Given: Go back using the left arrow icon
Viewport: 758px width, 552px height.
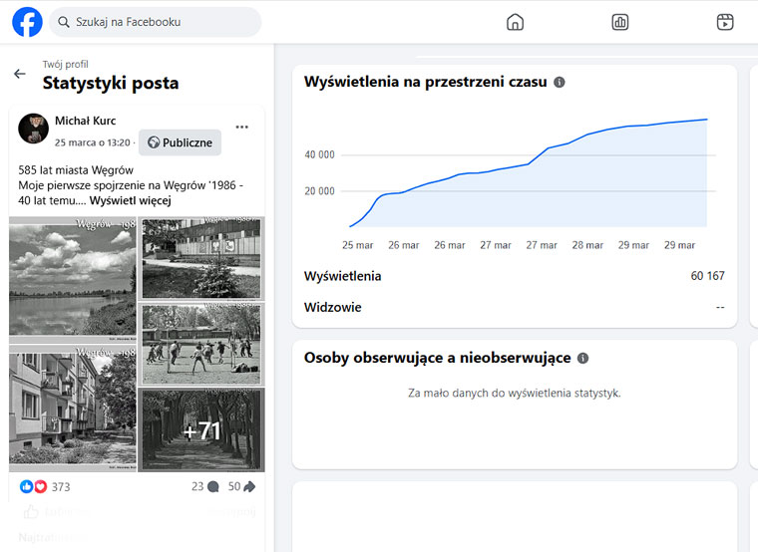Looking at the screenshot, I should click(x=19, y=74).
